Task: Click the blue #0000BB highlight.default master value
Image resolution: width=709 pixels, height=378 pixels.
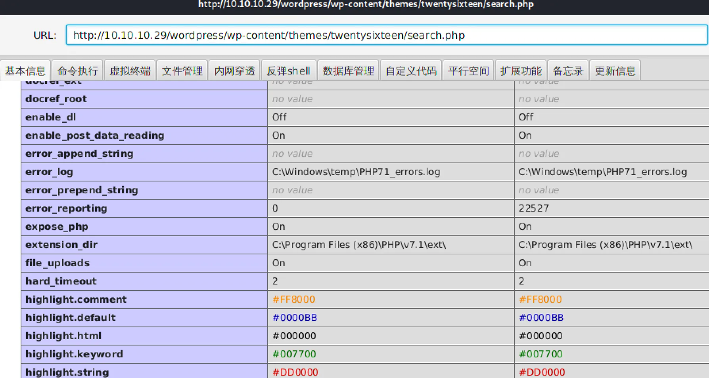Action: pyautogui.click(x=541, y=318)
